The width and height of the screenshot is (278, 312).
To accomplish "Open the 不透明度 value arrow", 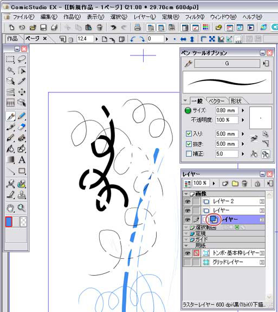I will click(x=243, y=120).
